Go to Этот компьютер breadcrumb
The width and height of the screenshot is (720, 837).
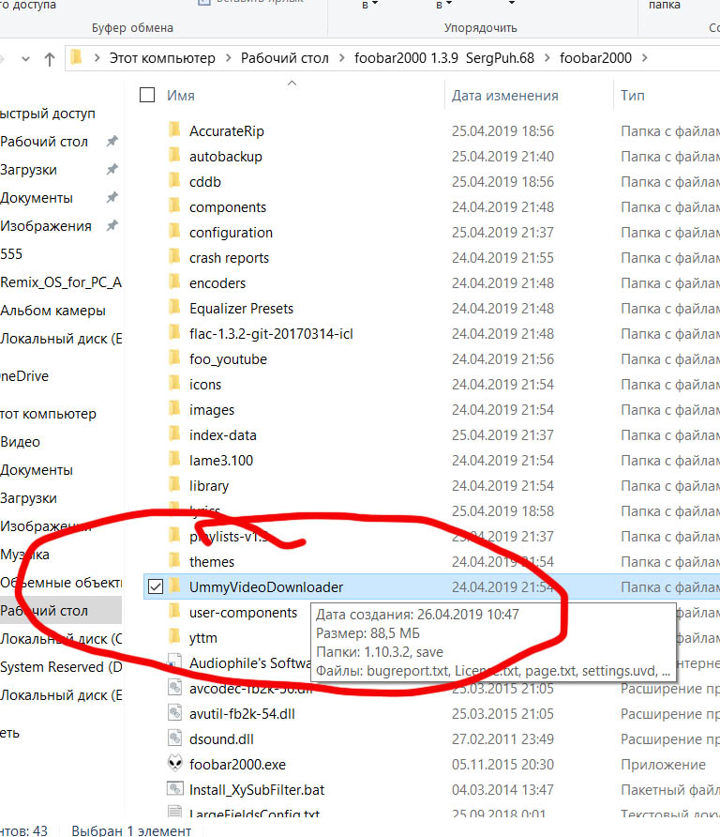(x=162, y=57)
